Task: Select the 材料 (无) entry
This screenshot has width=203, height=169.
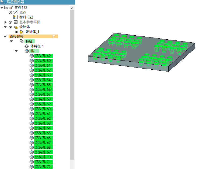Action: point(26,17)
